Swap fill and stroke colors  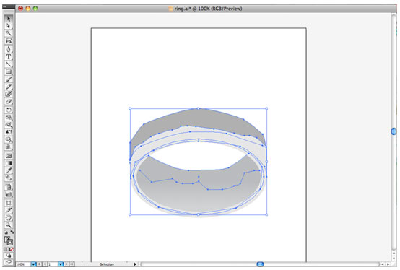(12, 232)
